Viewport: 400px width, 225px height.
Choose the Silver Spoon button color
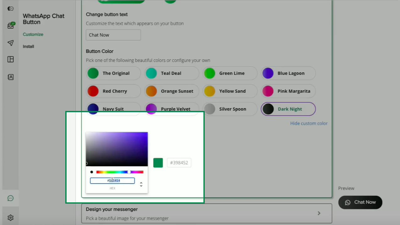pyautogui.click(x=230, y=109)
